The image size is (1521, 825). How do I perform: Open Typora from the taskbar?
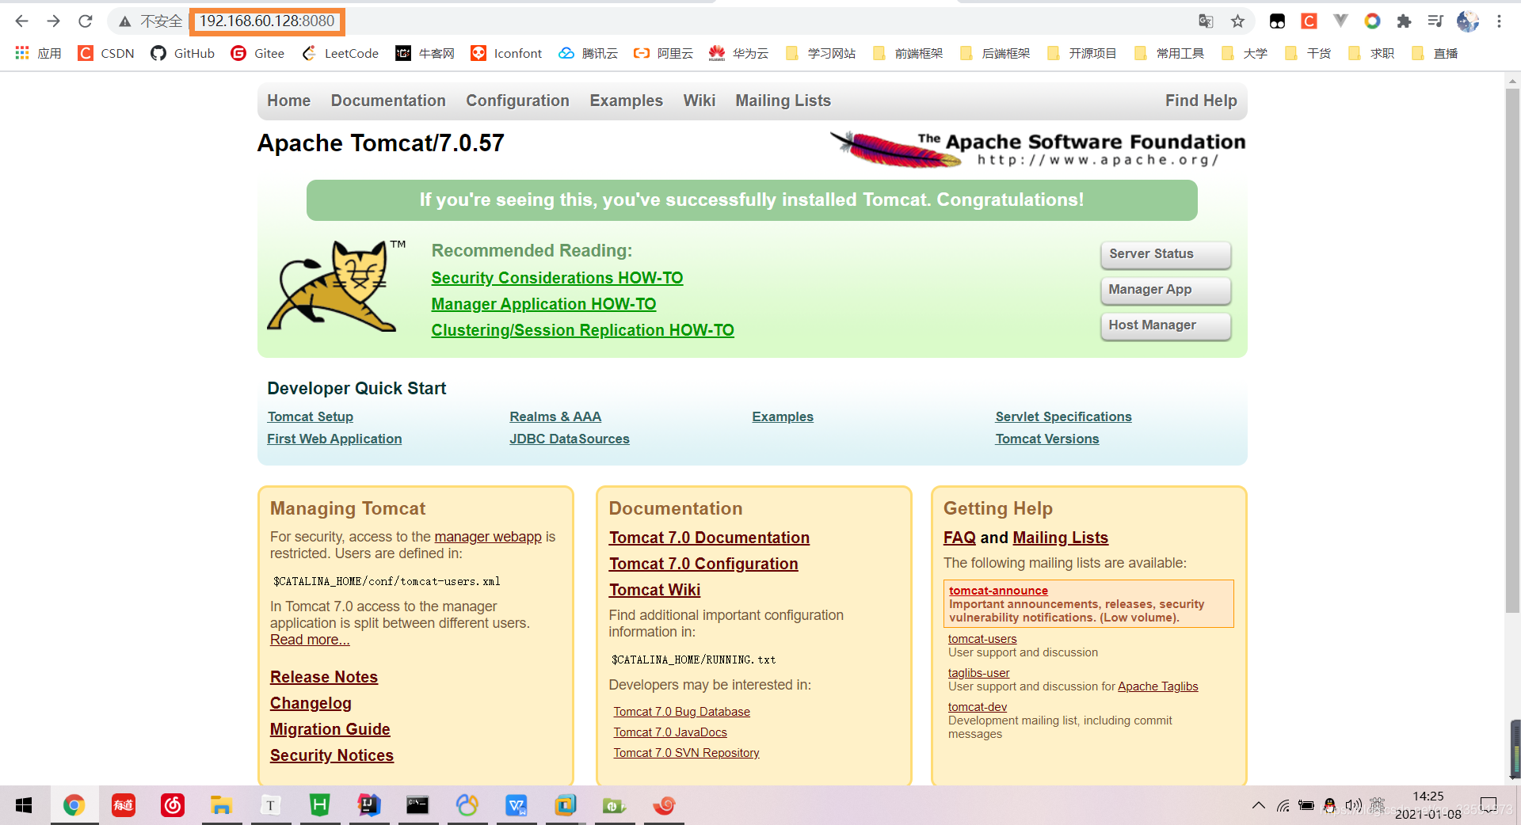tap(270, 805)
